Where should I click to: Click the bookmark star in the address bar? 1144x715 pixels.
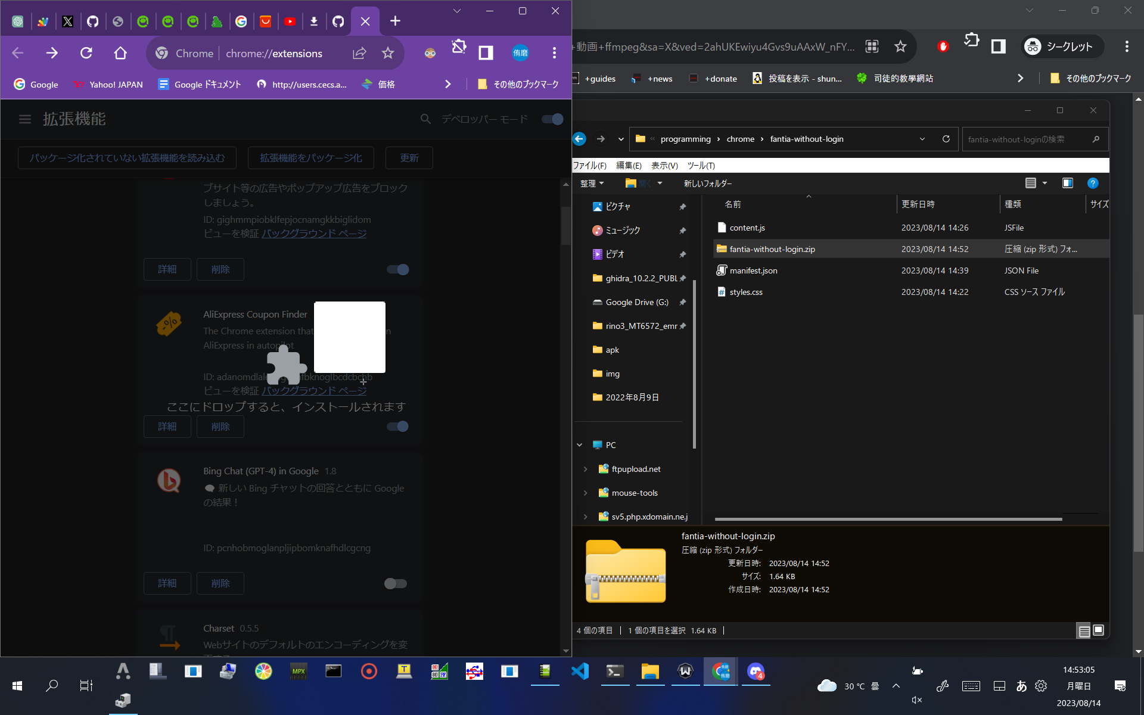click(x=388, y=53)
